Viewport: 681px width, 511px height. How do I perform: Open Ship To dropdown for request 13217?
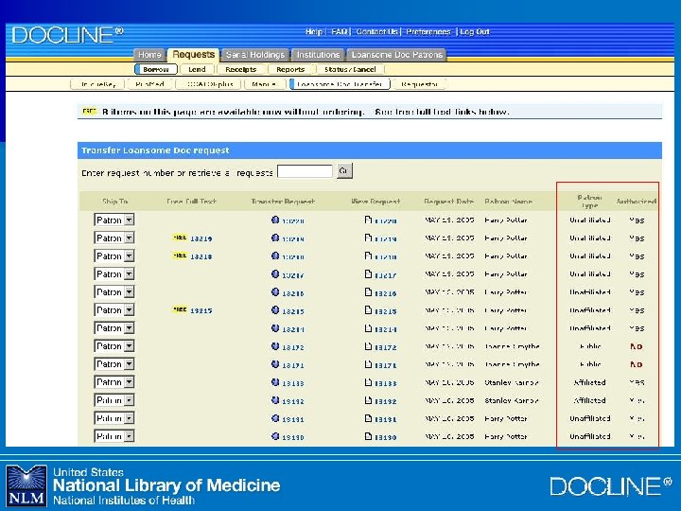pyautogui.click(x=114, y=273)
